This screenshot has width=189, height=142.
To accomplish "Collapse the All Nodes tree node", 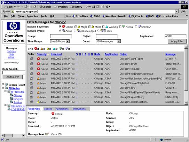I will (x=3, y=88).
